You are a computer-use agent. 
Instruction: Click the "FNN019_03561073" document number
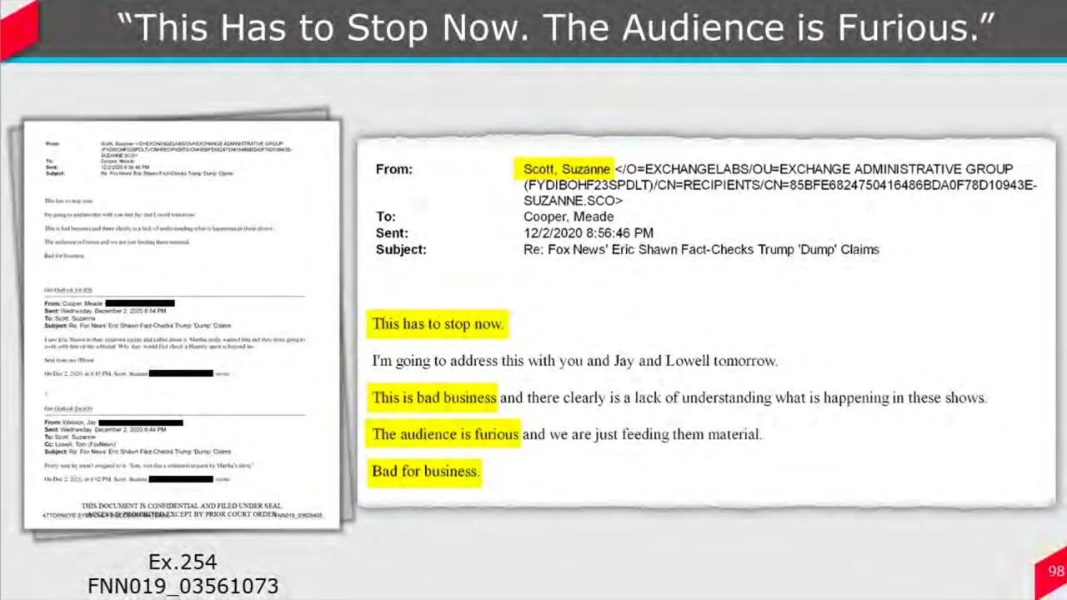click(183, 586)
